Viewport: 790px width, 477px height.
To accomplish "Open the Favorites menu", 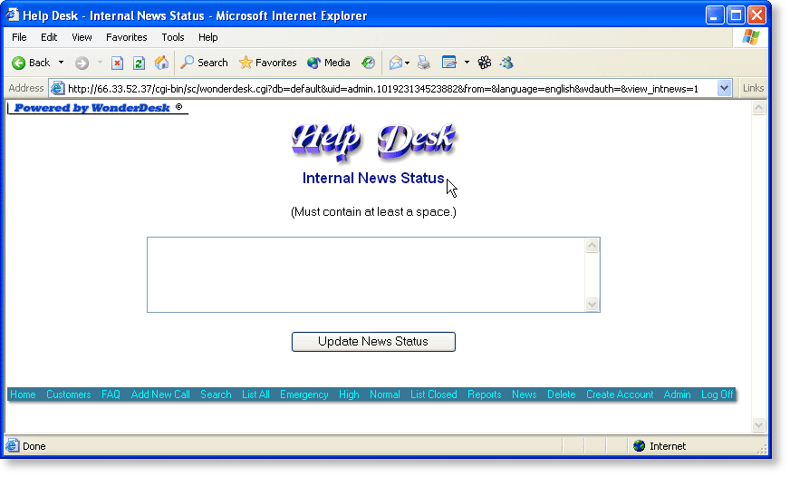I will pos(127,37).
